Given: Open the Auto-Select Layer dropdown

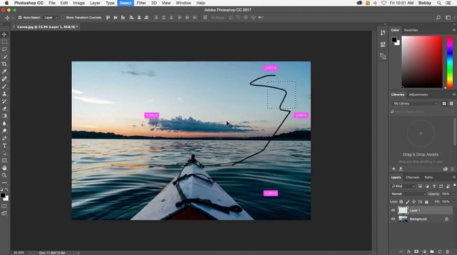Looking at the screenshot, I should [x=51, y=18].
